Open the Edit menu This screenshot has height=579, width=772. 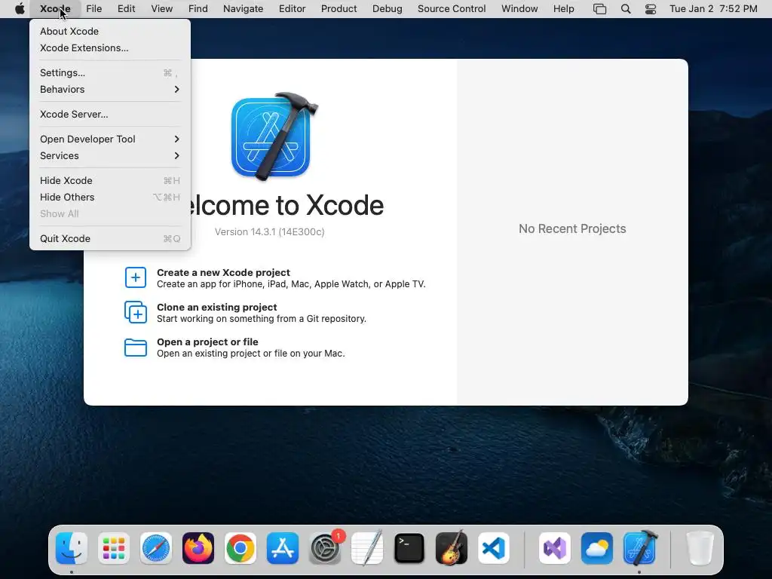tap(126, 8)
